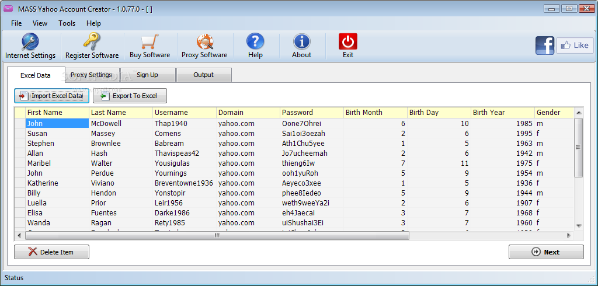Click the vertical scrollbar down arrow

tap(579, 226)
